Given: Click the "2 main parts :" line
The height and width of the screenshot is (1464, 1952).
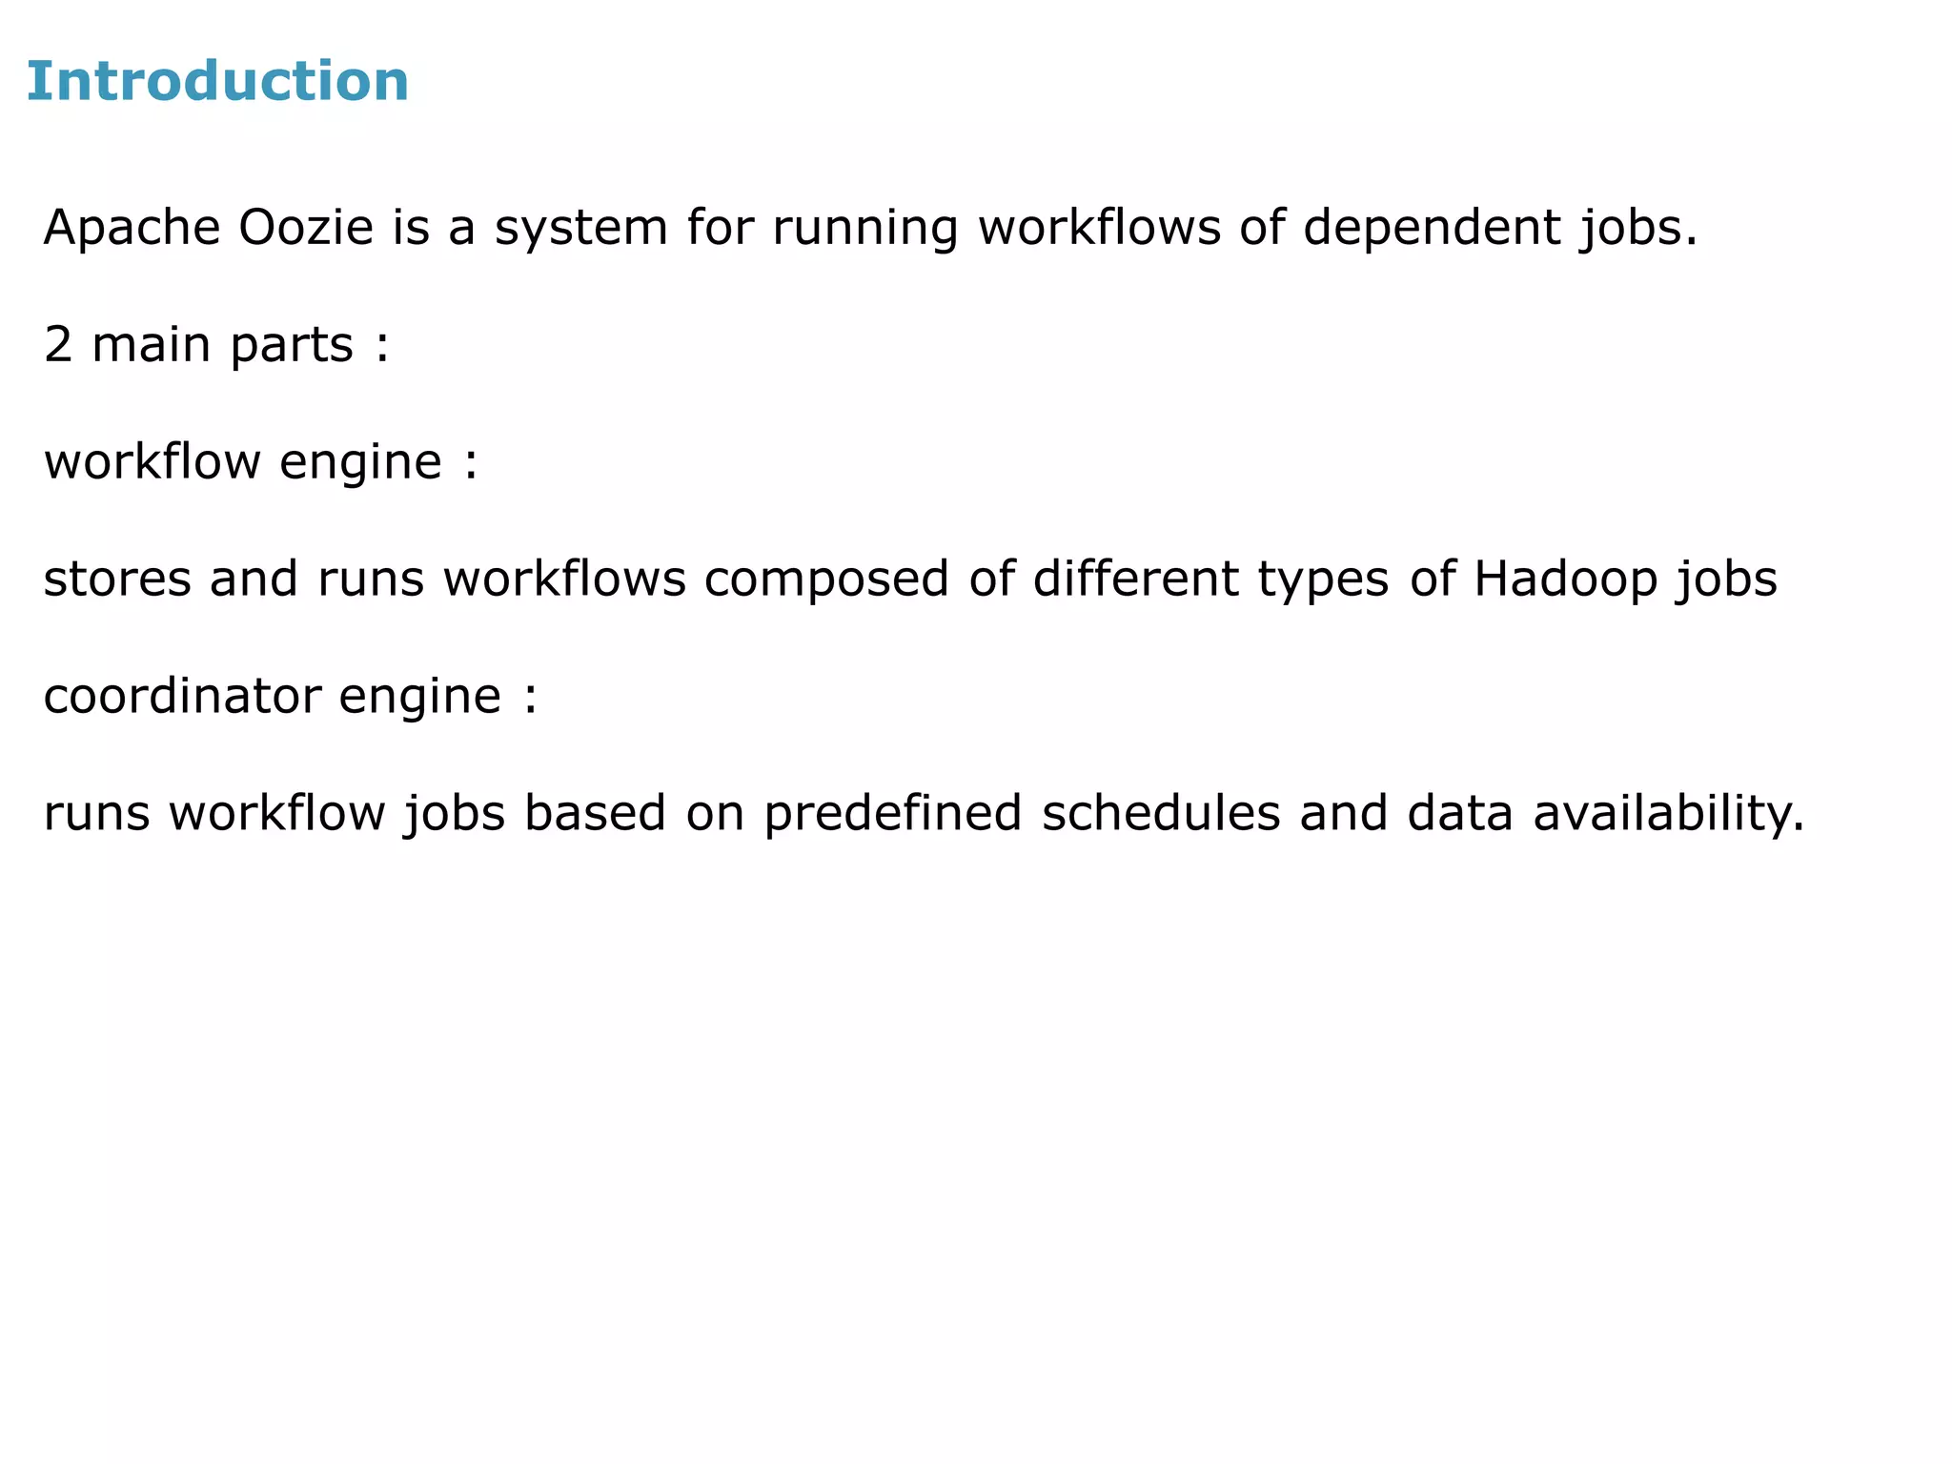Looking at the screenshot, I should pyautogui.click(x=216, y=345).
